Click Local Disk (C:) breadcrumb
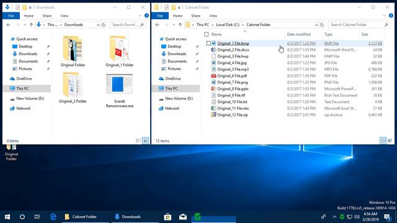The width and height of the screenshot is (397, 223). point(228,25)
